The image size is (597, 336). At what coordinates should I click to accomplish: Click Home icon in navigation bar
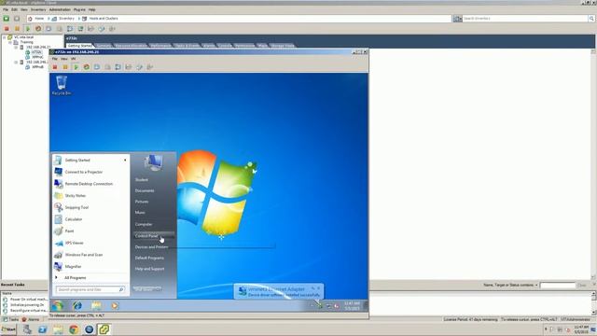[x=30, y=19]
